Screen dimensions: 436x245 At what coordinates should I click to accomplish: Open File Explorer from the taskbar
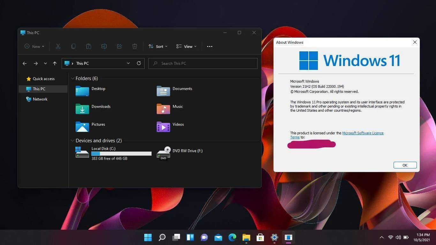(x=246, y=237)
